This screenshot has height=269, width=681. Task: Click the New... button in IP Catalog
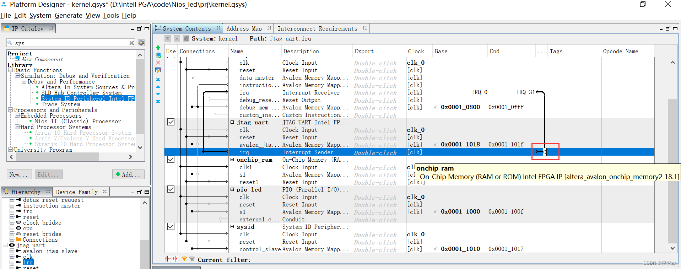pyautogui.click(x=19, y=174)
